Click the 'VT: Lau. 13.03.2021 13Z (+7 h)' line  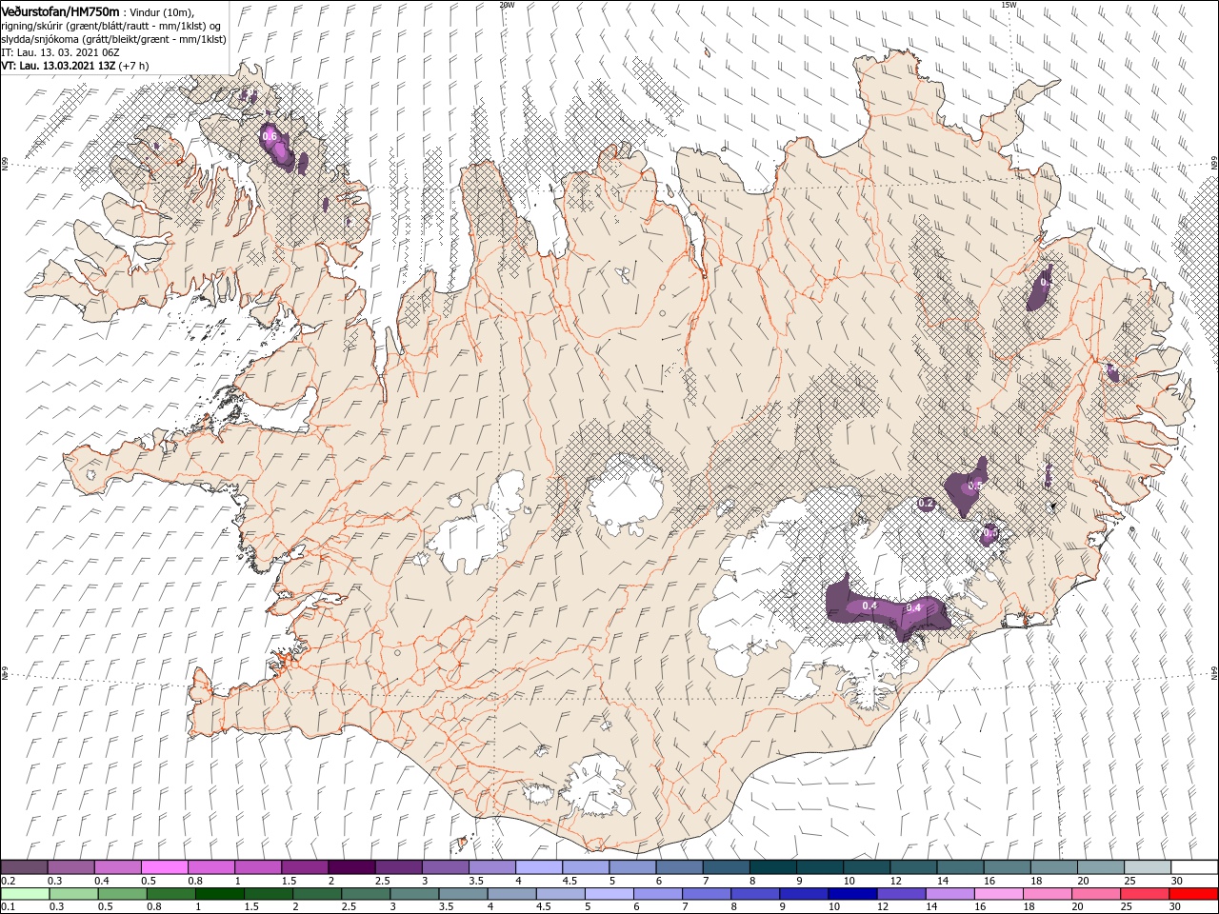[x=74, y=66]
